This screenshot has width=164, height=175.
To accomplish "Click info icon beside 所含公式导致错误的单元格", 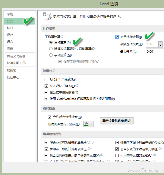I will pyautogui.click(x=92, y=142).
